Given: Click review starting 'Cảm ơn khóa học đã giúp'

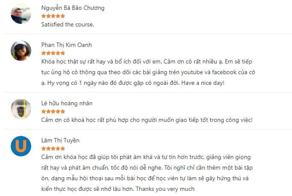Looking at the screenshot, I should [146, 157].
